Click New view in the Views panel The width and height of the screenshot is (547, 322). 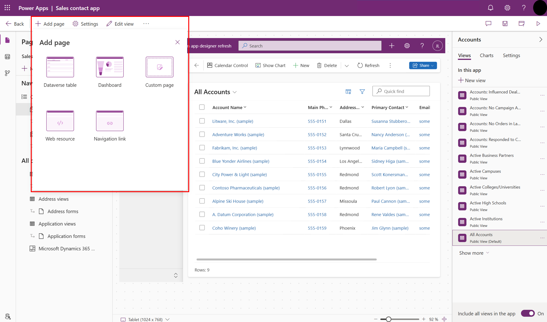tap(475, 80)
